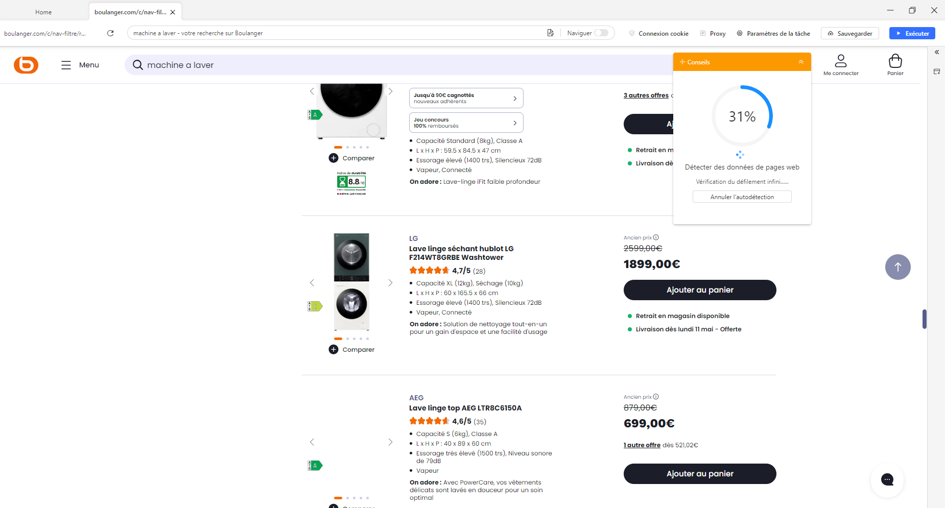945x508 pixels.
Task: Click Comparer under the first washing machine
Action: click(351, 158)
